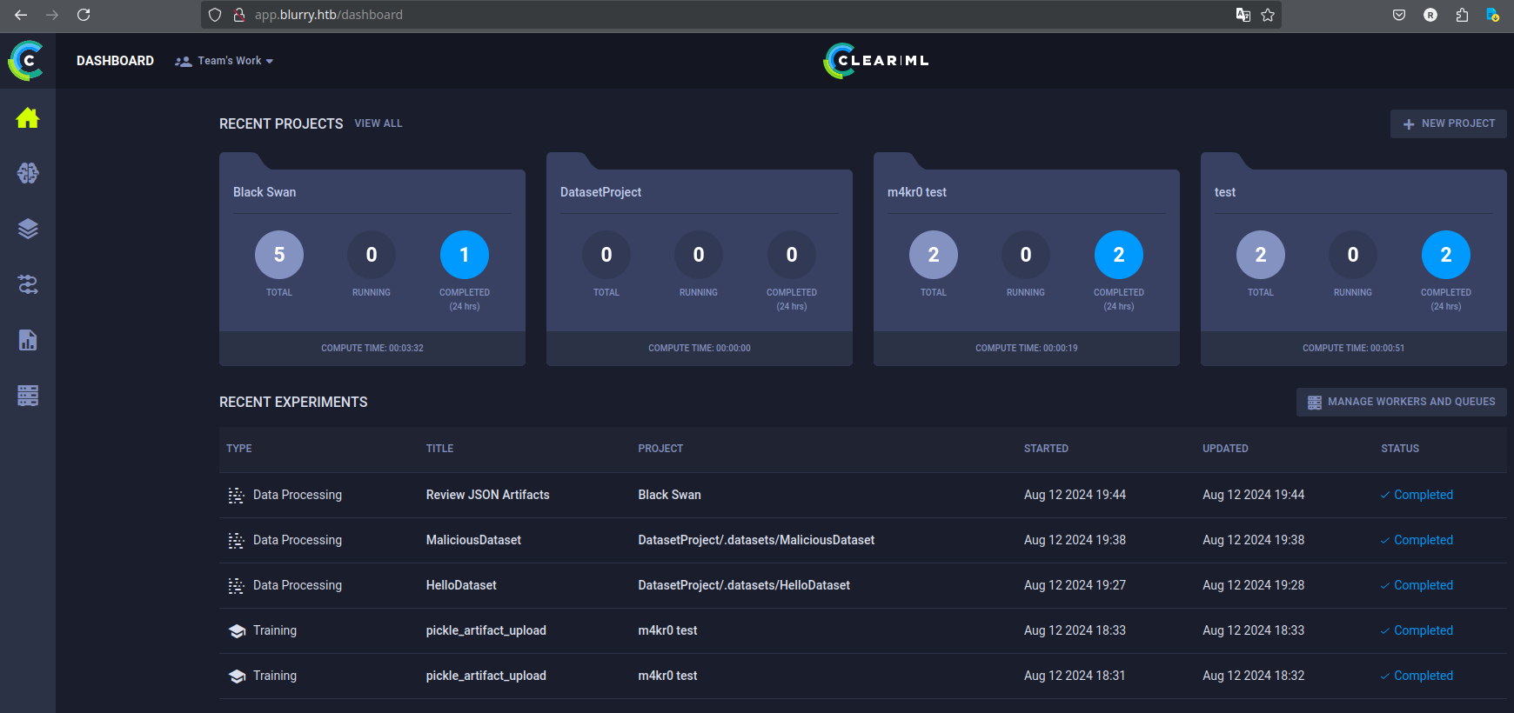Click Black Swan total count circle 5

[x=279, y=255]
